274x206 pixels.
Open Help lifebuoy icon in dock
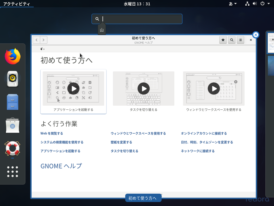(13, 148)
